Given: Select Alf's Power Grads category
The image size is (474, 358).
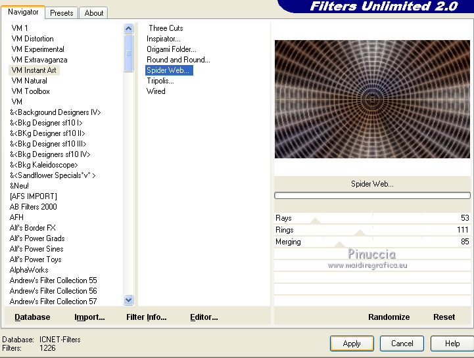Looking at the screenshot, I should pyautogui.click(x=37, y=238).
